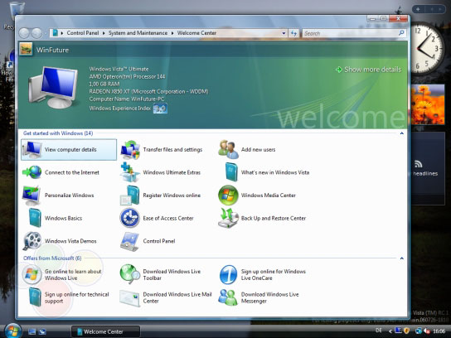Collapse the Offers from Microsoft section
The width and height of the screenshot is (451, 338).
point(401,258)
